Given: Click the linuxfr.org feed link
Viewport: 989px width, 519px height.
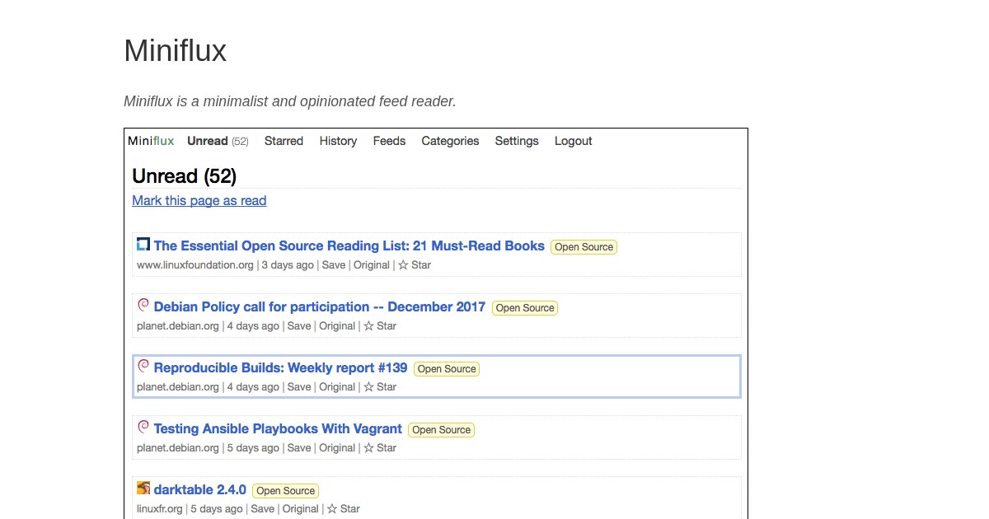Looking at the screenshot, I should pyautogui.click(x=160, y=509).
